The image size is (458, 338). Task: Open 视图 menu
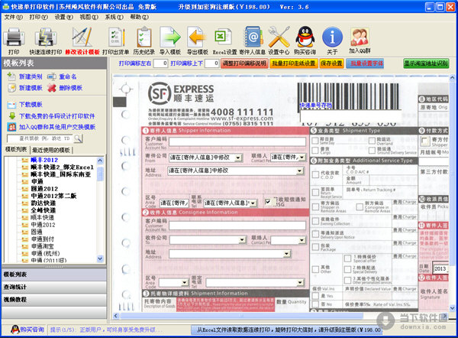[x=89, y=18]
